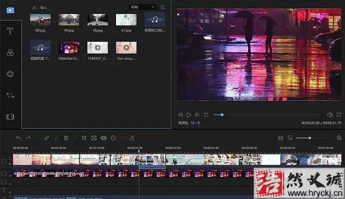
Task: Click the Export share icon
Action: click(132, 138)
